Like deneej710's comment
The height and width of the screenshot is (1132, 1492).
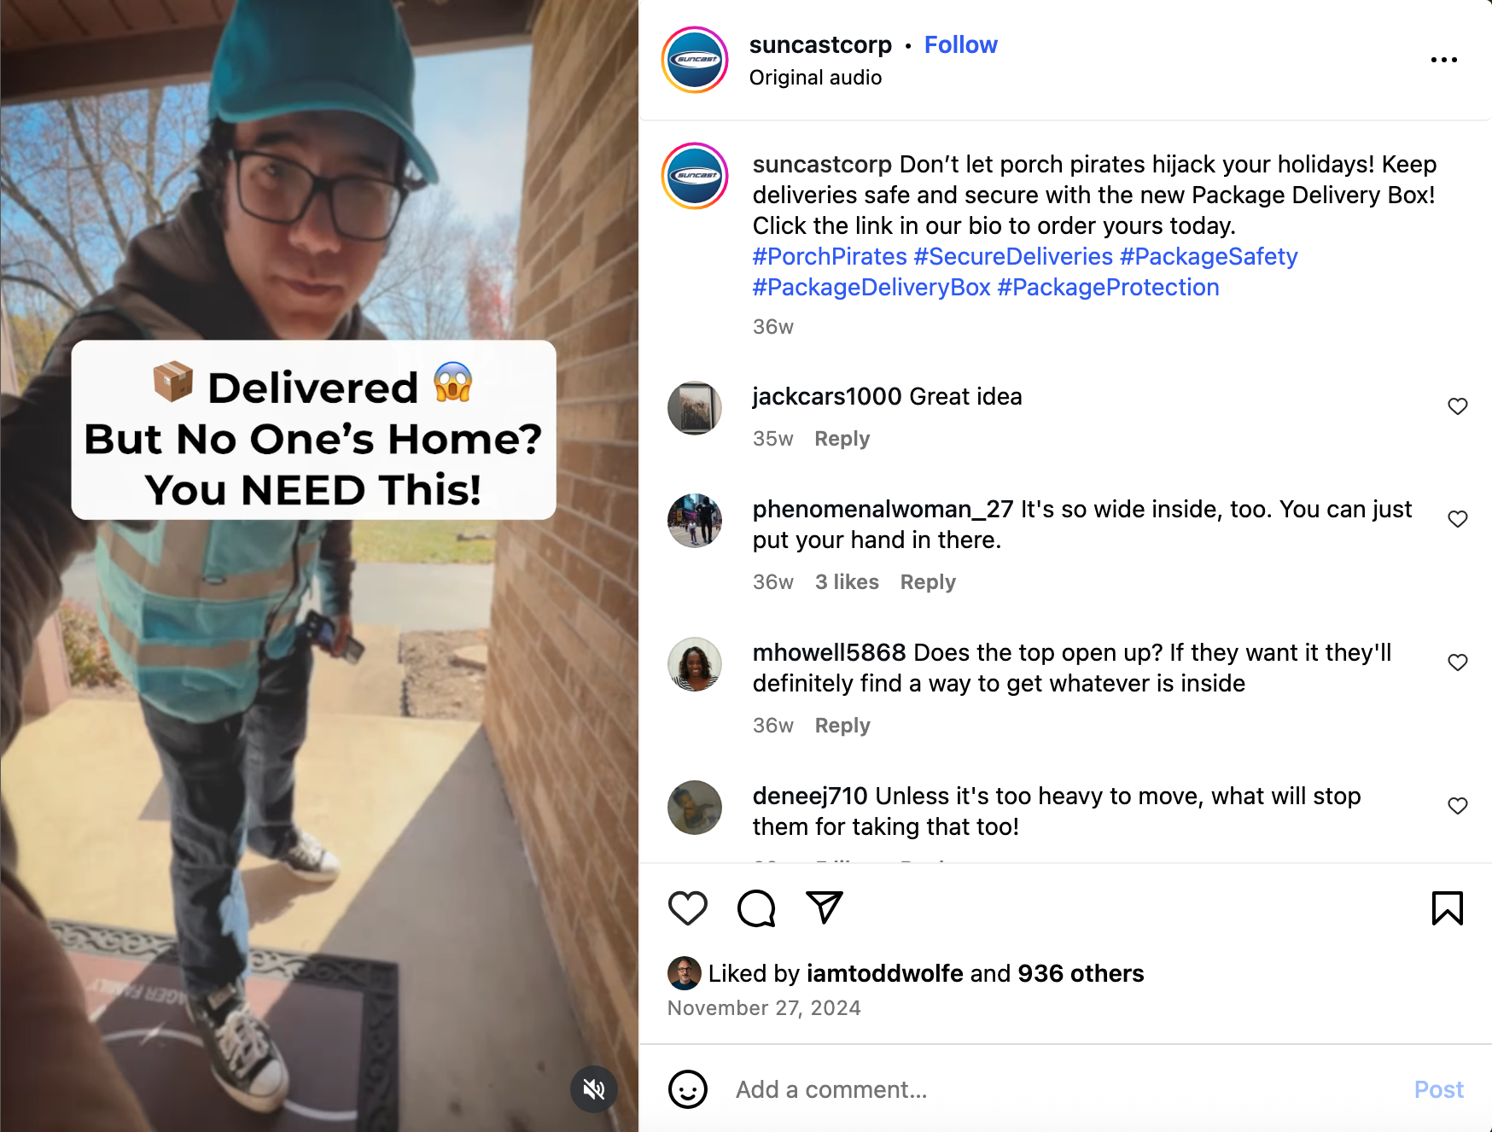point(1458,806)
